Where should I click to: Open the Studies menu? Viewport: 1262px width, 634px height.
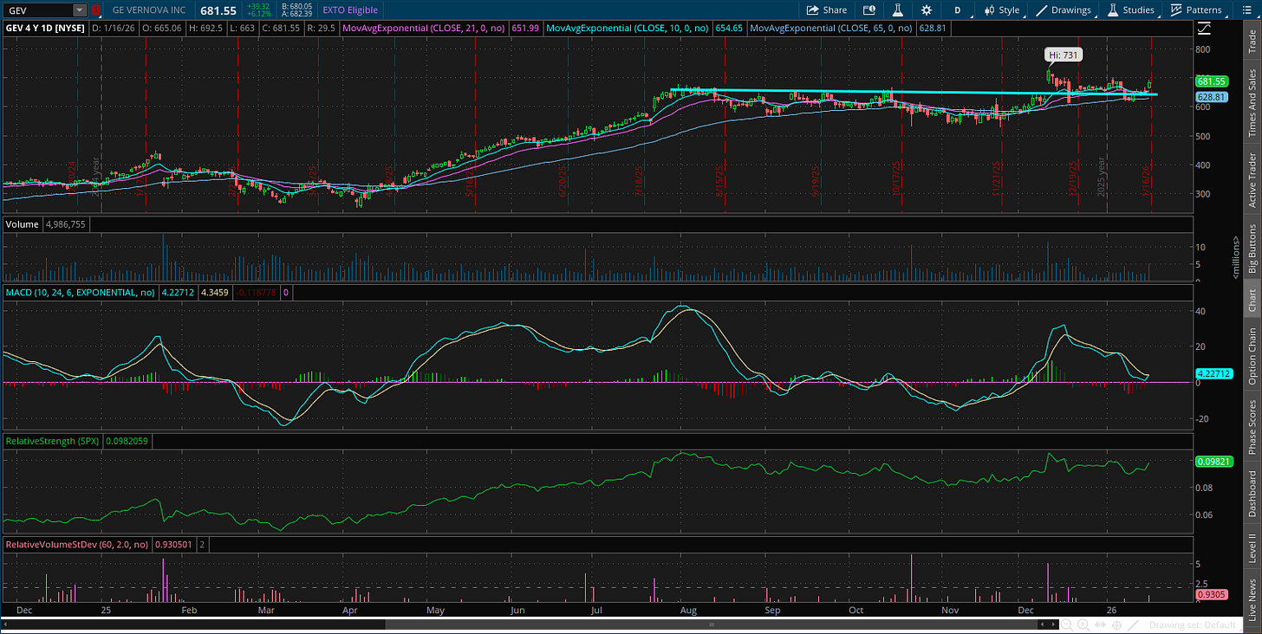click(1130, 10)
